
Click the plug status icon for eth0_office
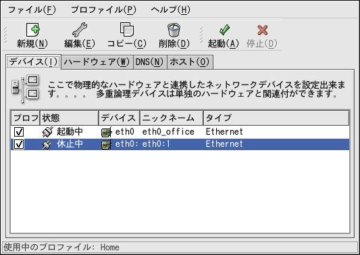click(48, 132)
